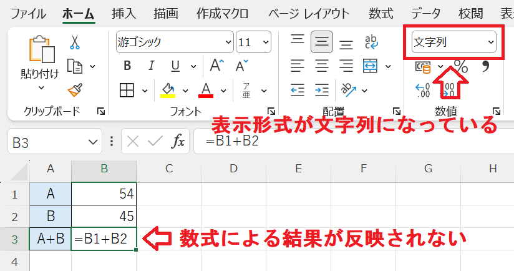
Task: Apply Comma style
Action: (x=485, y=66)
